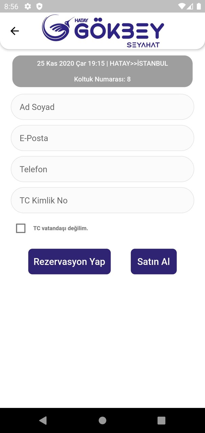Tap Satın Al to purchase the ticket

pyautogui.click(x=154, y=261)
